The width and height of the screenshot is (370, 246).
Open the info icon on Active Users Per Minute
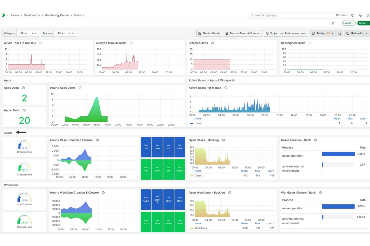pyautogui.click(x=226, y=88)
